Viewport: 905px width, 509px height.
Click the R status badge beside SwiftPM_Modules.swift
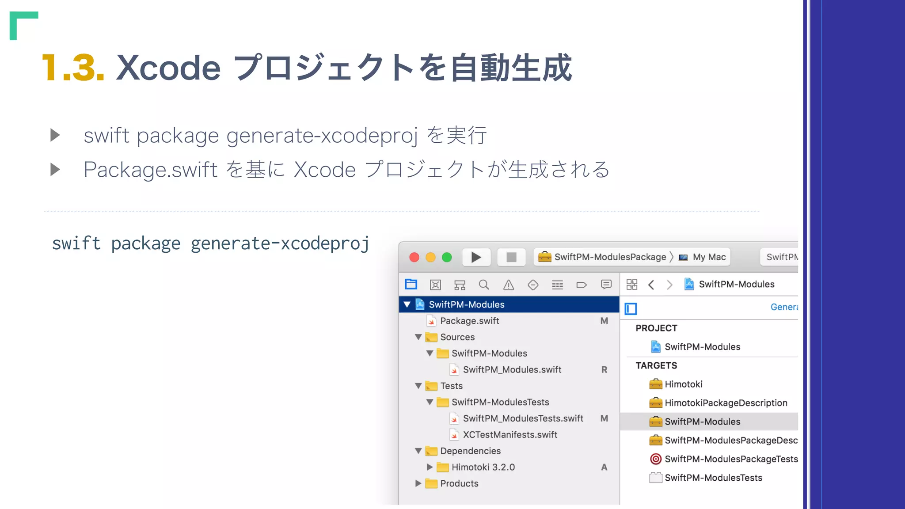604,370
